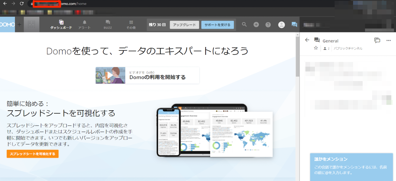The height and width of the screenshot is (181, 396).
Task: Click the Domo logo icon
Action: (x=6, y=25)
